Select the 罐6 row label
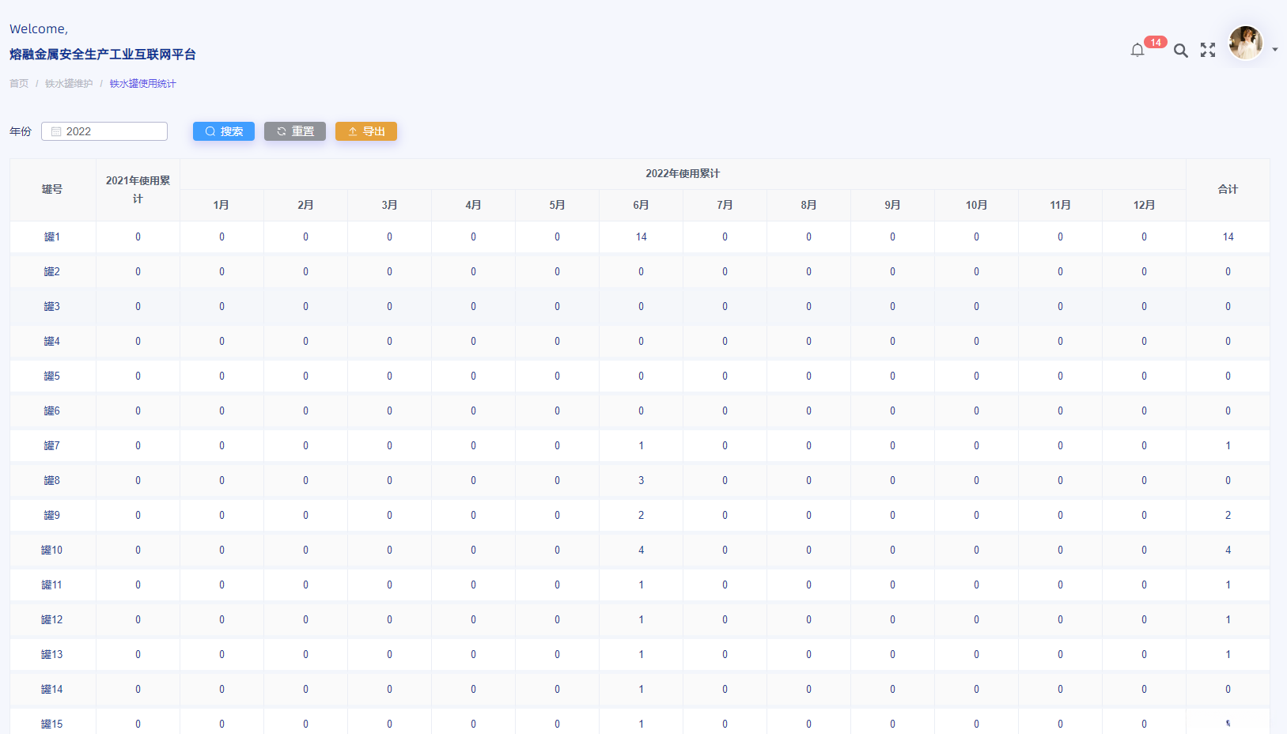The height and width of the screenshot is (734, 1287). point(52,411)
